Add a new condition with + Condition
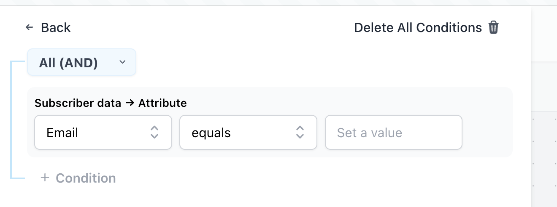 click(78, 178)
